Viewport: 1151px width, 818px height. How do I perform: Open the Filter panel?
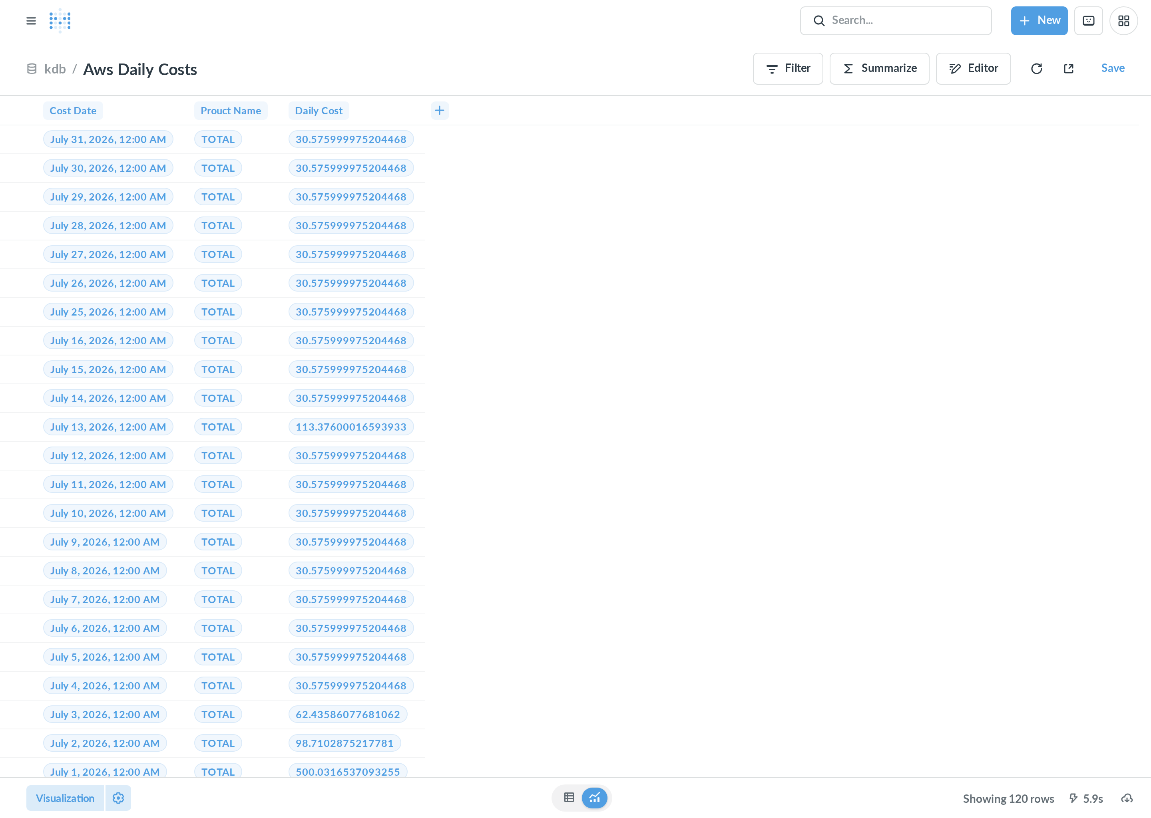pyautogui.click(x=788, y=69)
